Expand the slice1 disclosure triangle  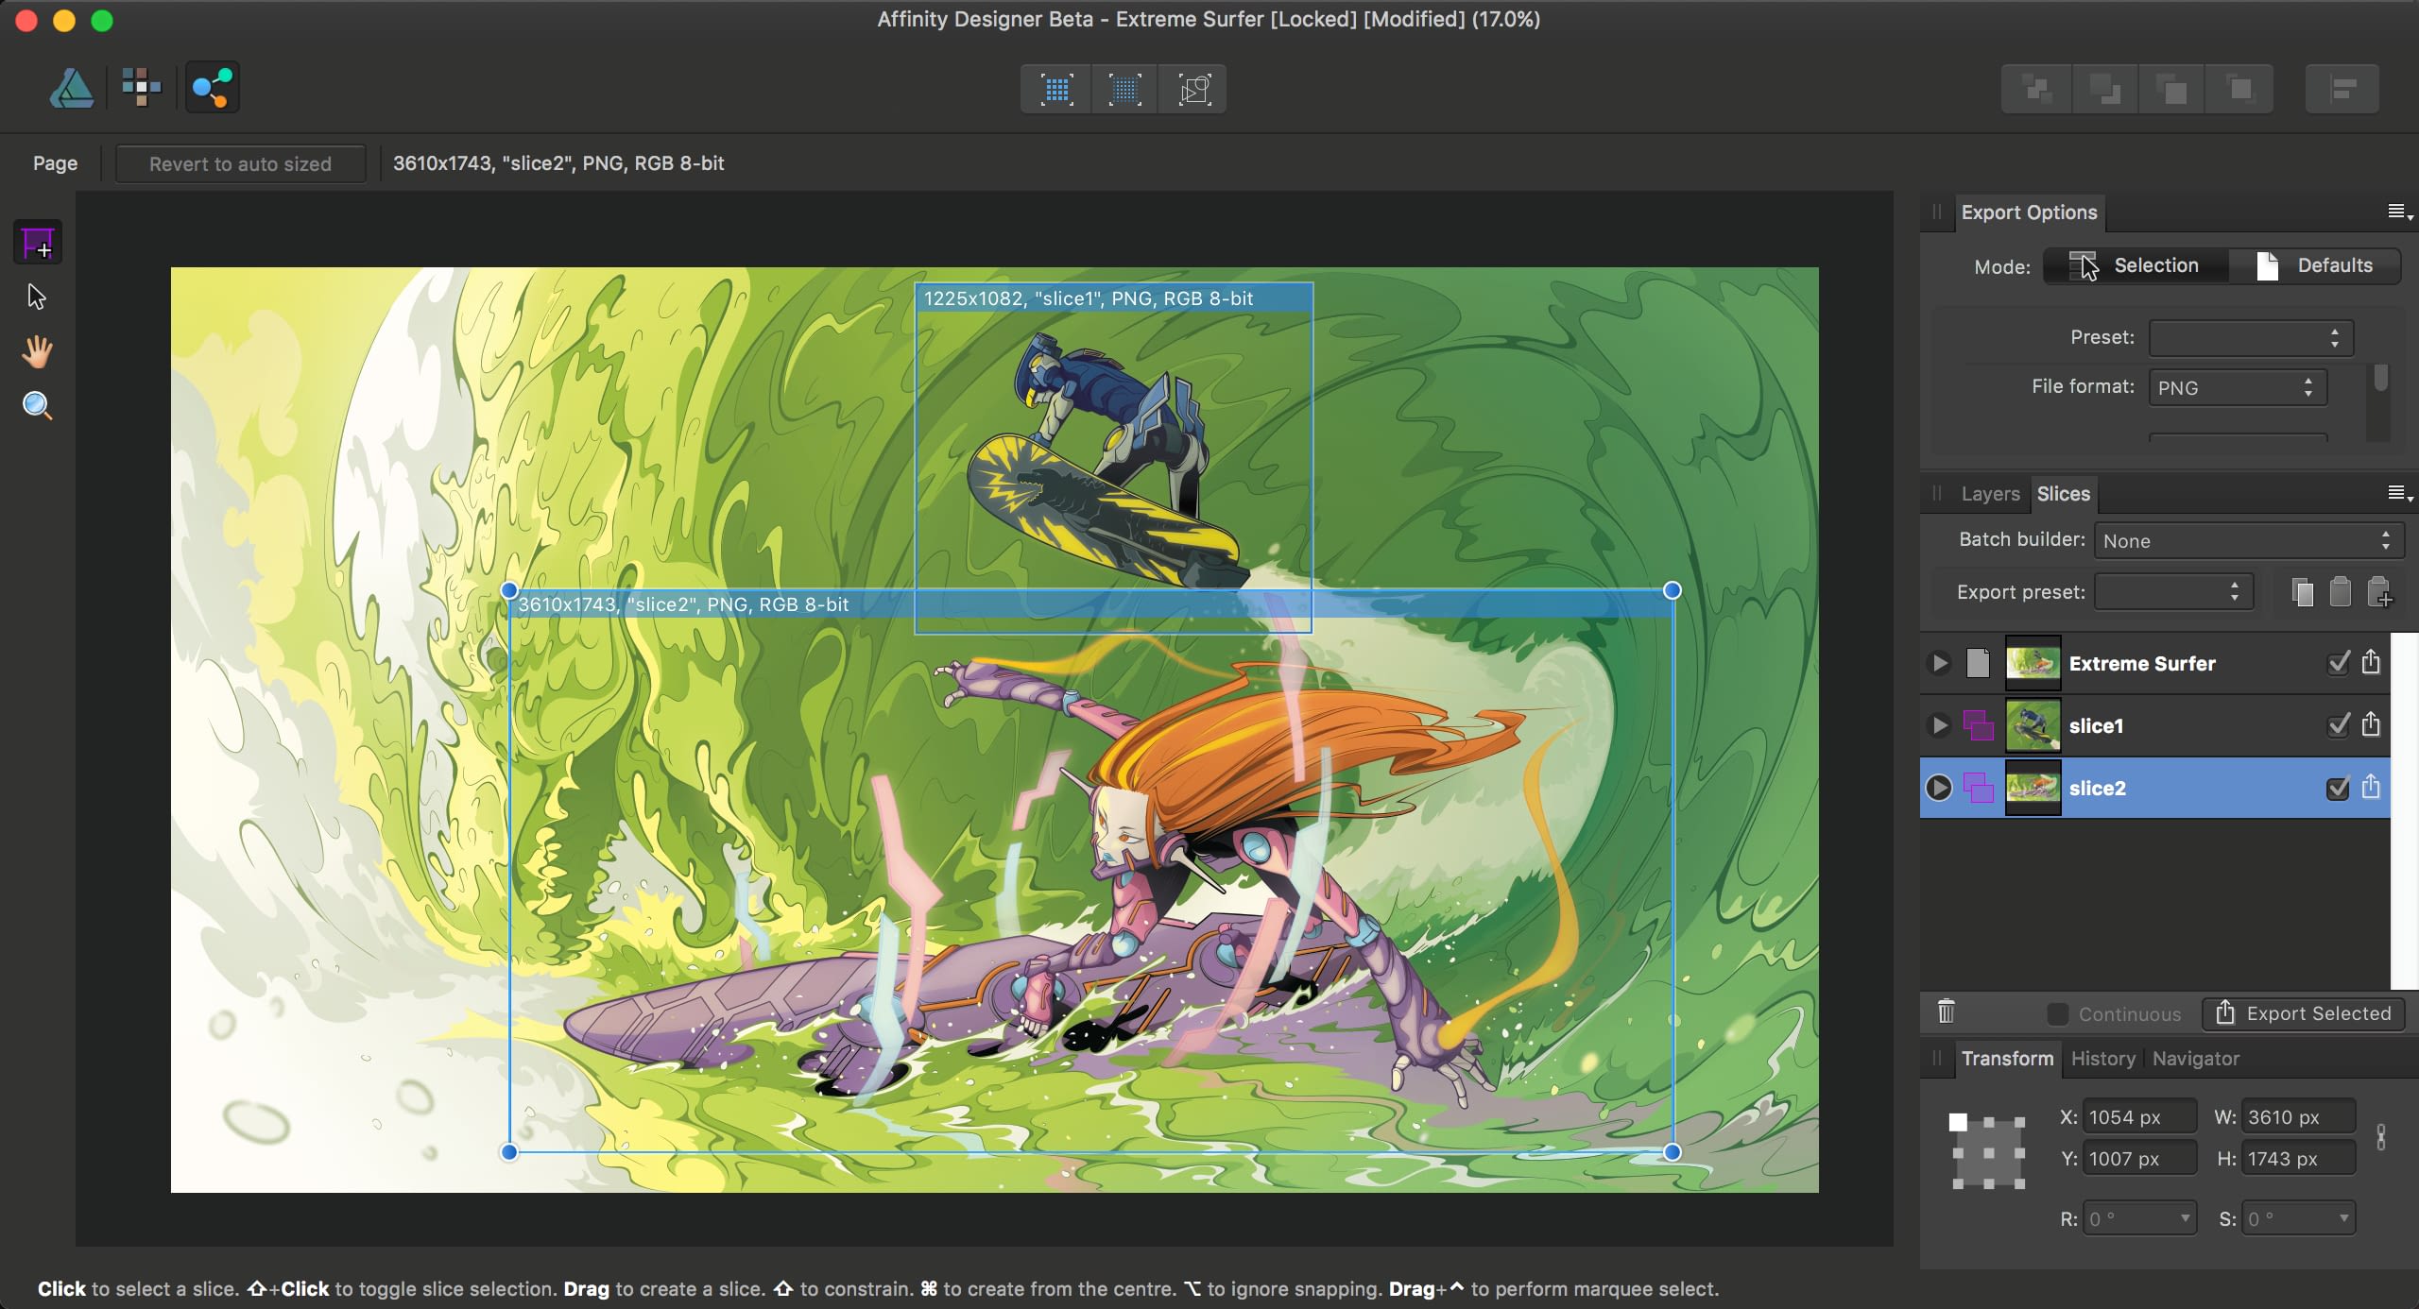click(x=1939, y=725)
